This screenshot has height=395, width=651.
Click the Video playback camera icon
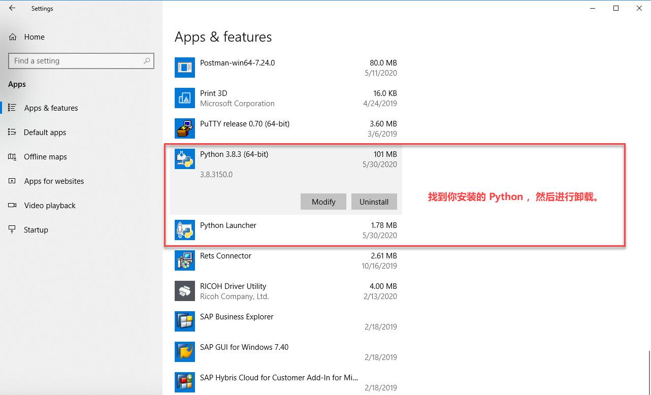pos(13,205)
